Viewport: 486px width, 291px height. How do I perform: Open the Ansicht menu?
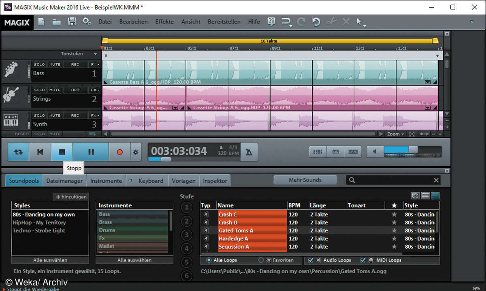tap(191, 22)
